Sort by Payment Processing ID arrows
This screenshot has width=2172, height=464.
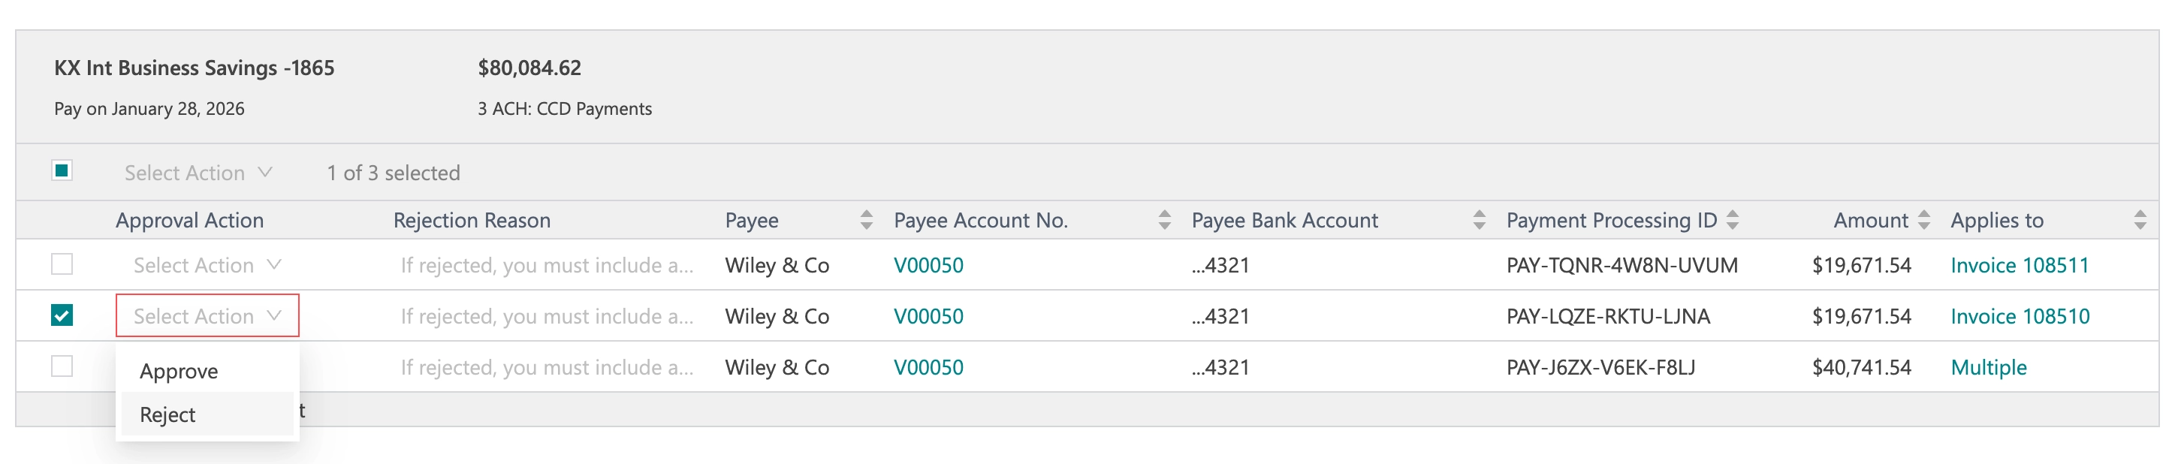tap(1733, 220)
